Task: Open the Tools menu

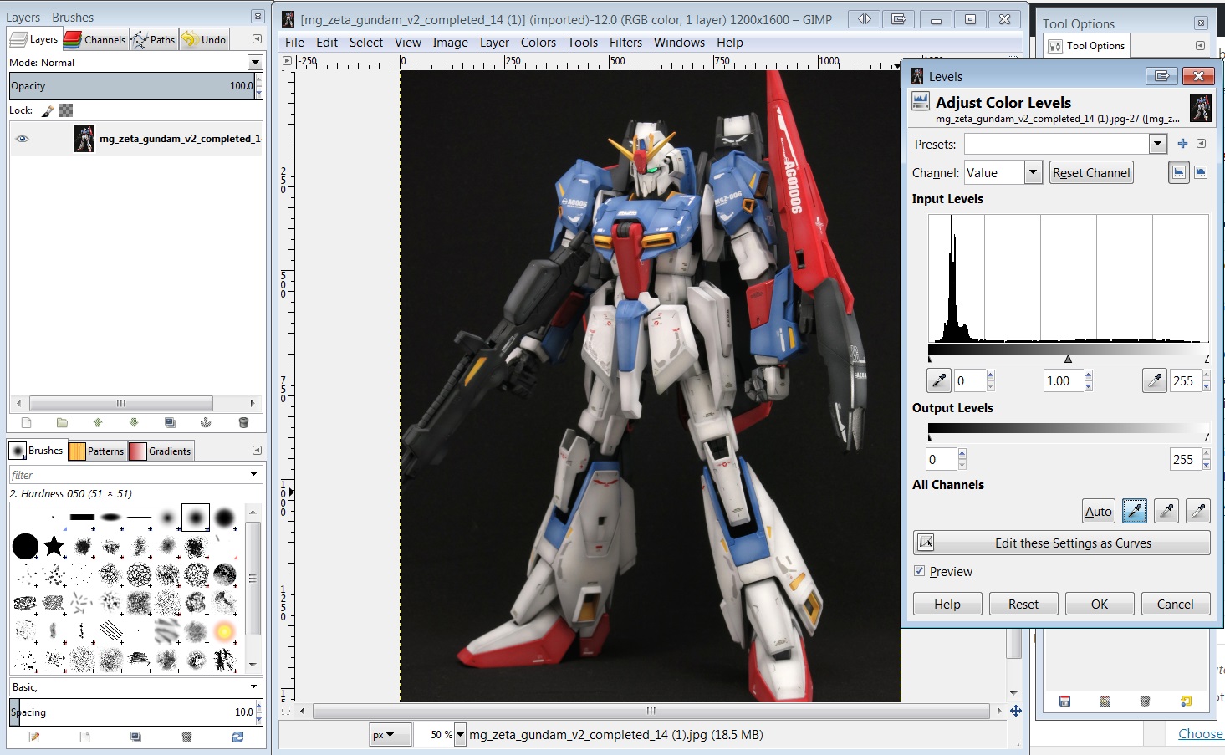Action: pos(583,42)
